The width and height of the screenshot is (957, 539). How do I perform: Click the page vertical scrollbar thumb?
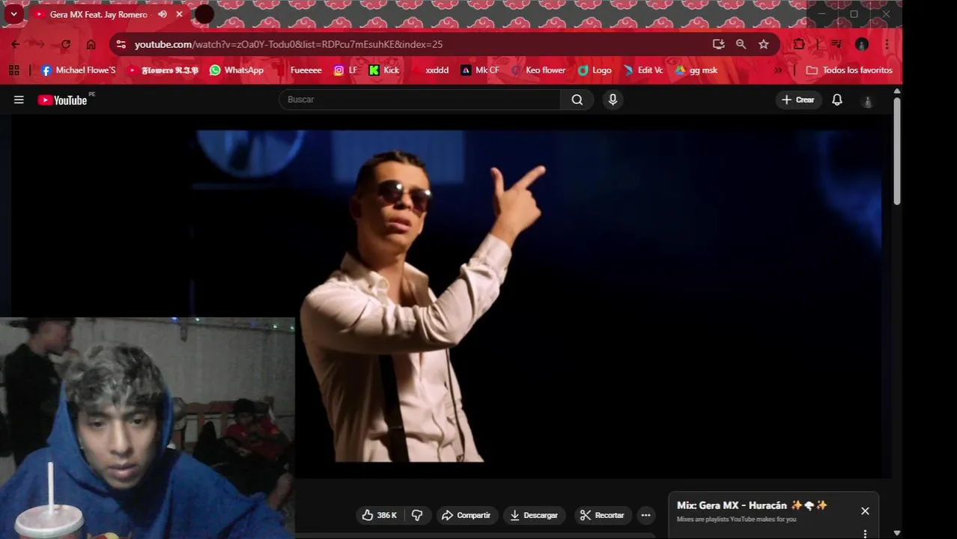click(896, 150)
